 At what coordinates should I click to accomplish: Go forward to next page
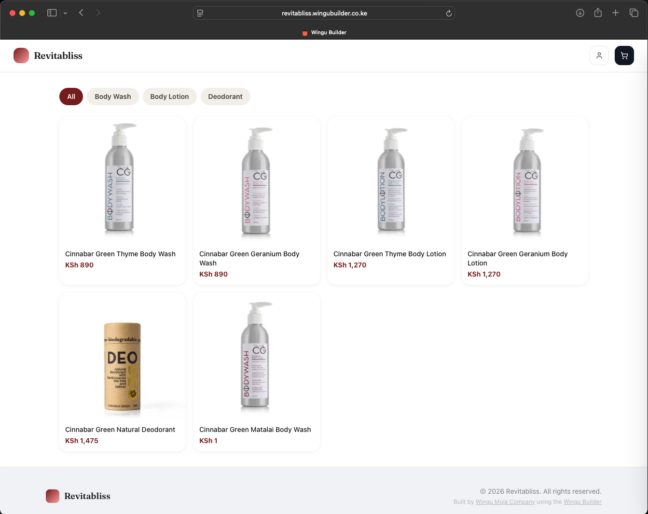[98, 13]
